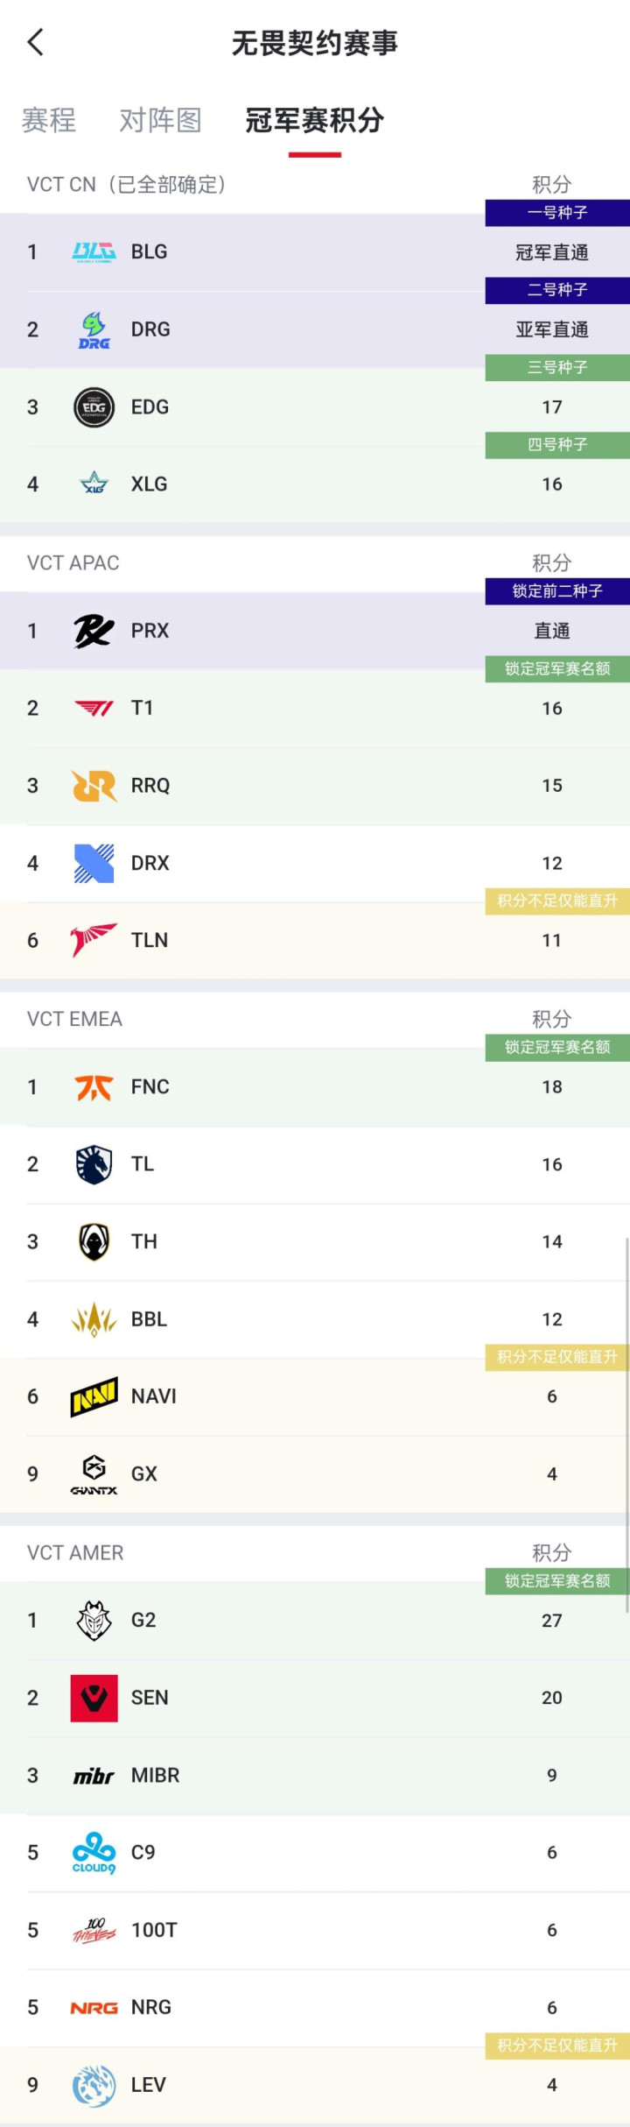Select the 冠军赛积分 tab
630x2127 pixels.
314,120
